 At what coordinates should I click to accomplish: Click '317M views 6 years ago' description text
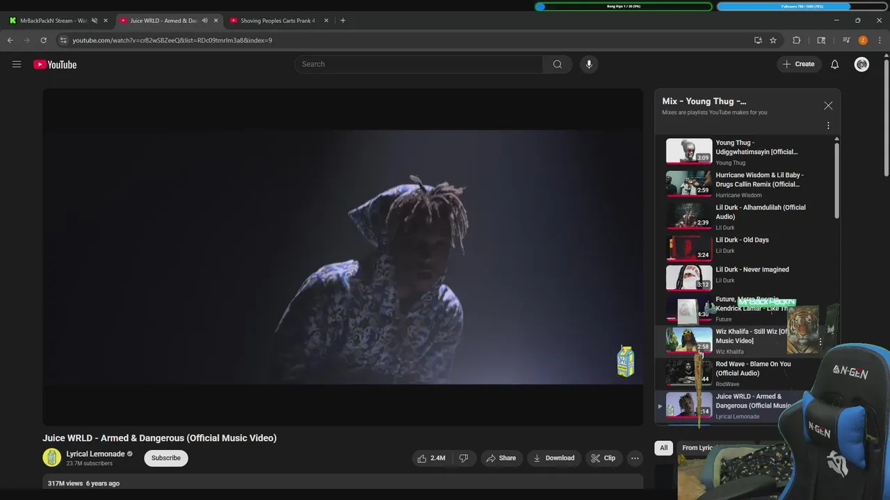point(83,483)
